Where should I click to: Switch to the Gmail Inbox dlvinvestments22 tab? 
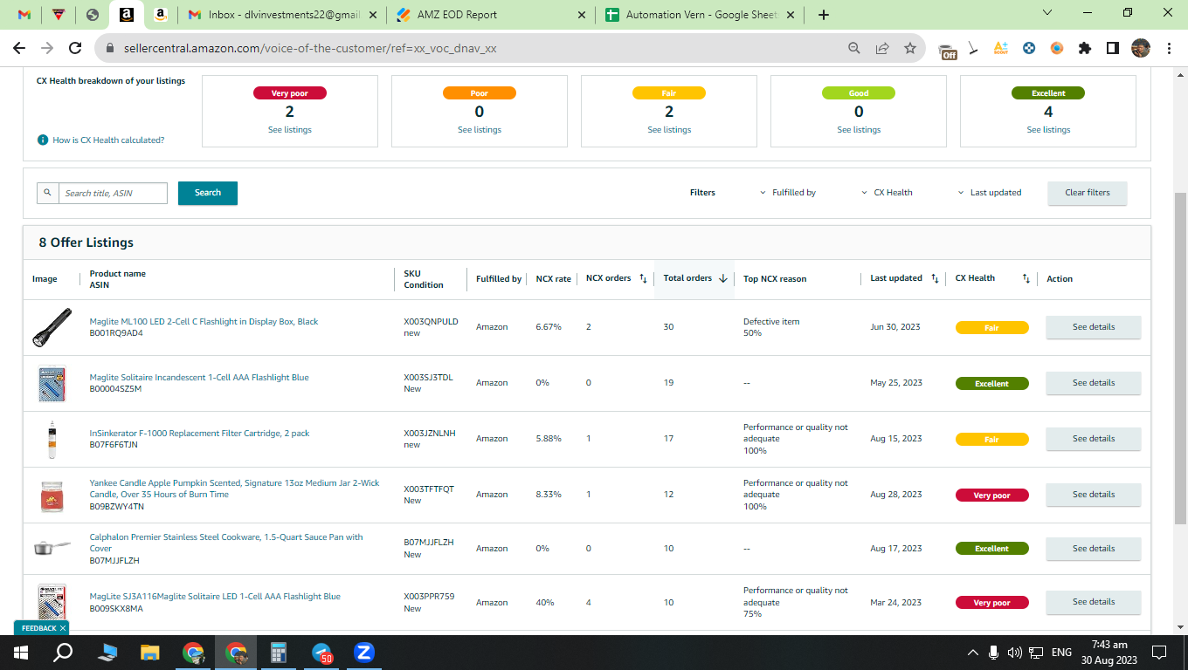[281, 15]
